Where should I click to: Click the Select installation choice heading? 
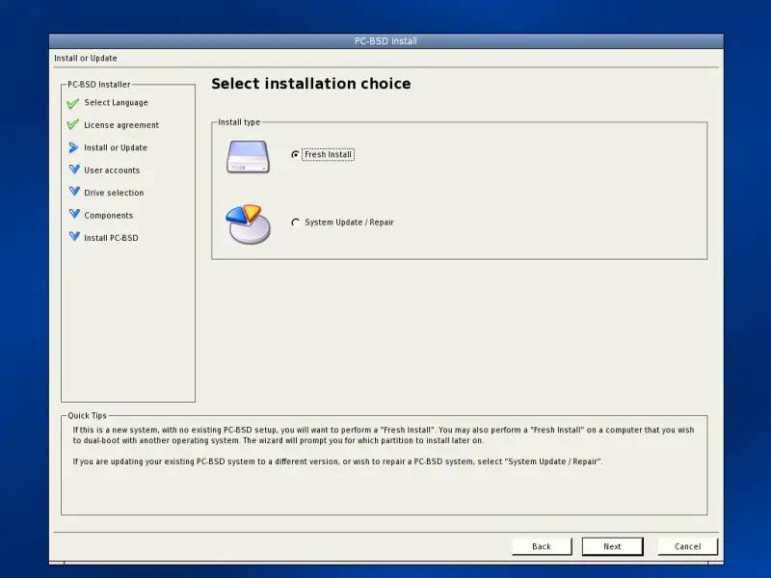tap(310, 84)
